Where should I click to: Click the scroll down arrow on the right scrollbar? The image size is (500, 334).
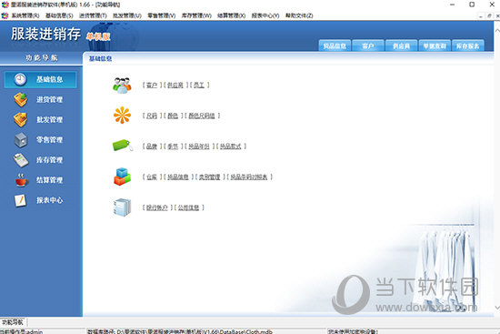497,308
